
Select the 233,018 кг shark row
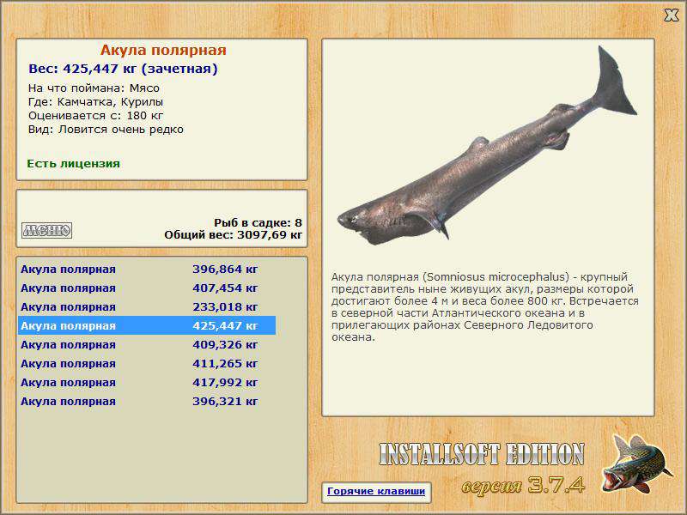[x=147, y=307]
